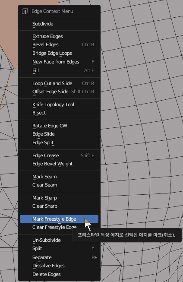Viewport: 183px width, 282px height.
Task: Click Clear Seam
Action: (x=59, y=185)
